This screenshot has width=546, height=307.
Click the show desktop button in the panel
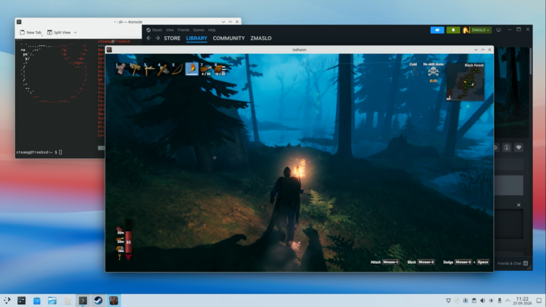click(539, 301)
